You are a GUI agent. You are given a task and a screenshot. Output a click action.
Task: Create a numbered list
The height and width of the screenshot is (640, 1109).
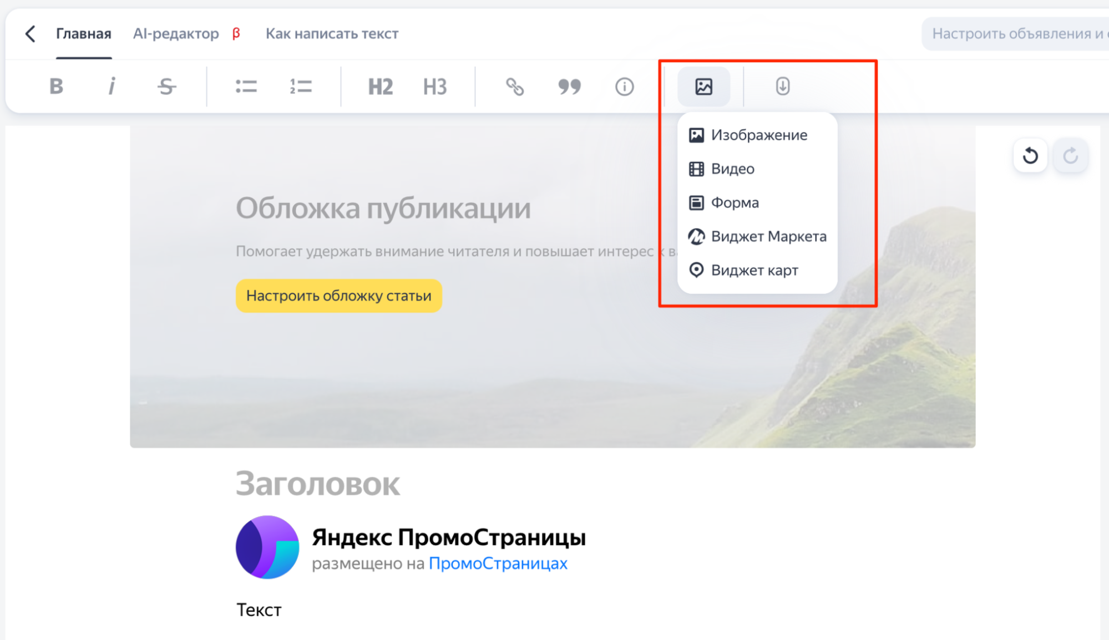(301, 87)
